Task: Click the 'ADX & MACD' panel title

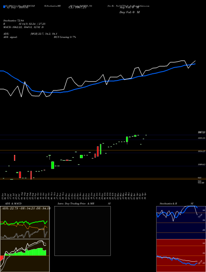Action: coord(13,204)
